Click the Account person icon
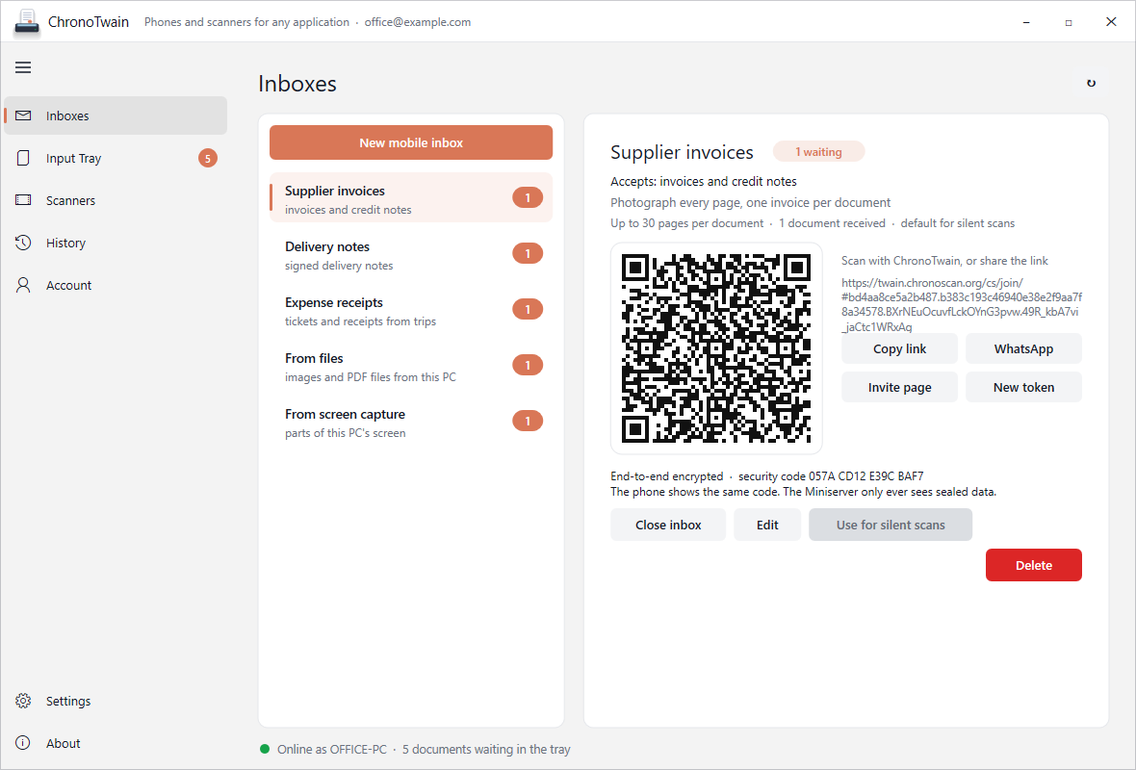The image size is (1136, 770). pyautogui.click(x=23, y=285)
